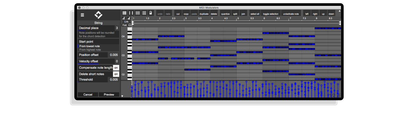Select the three-bar grid icon
411x118 pixels.
(138, 13)
